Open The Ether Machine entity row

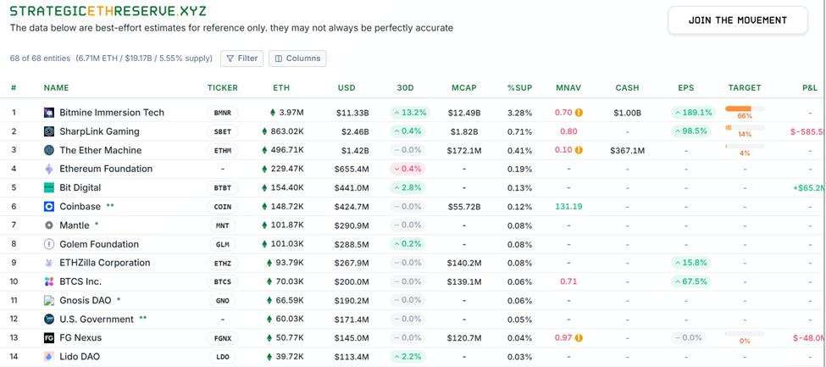[100, 150]
